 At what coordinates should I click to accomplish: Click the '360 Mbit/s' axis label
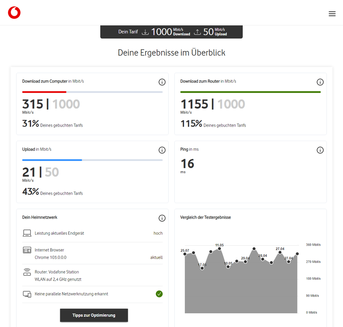(x=313, y=245)
